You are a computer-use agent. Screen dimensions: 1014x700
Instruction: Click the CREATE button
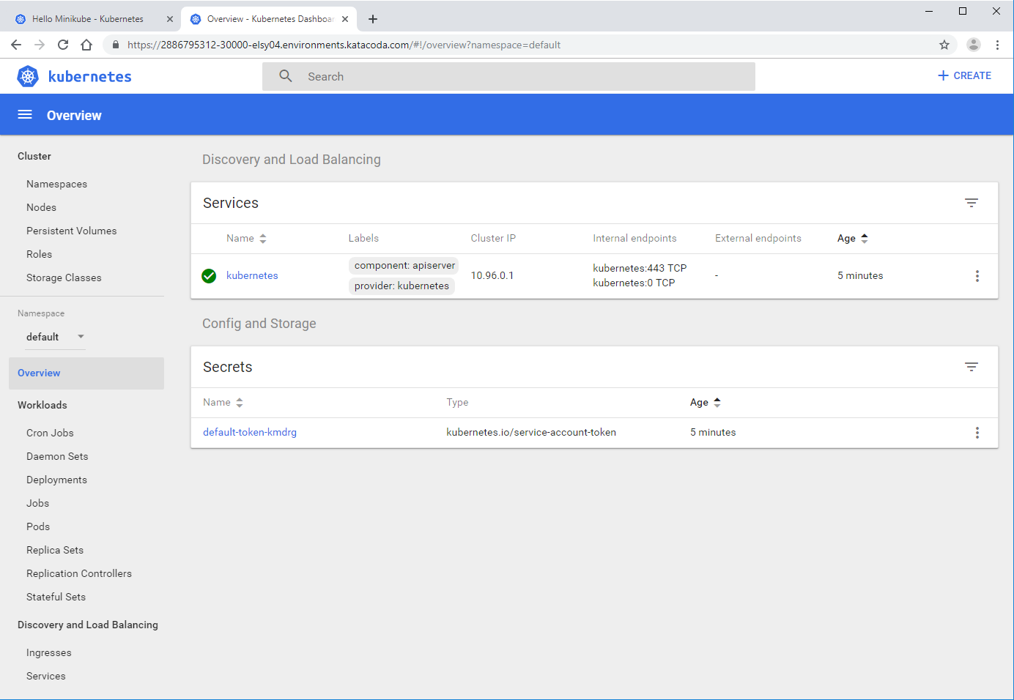[964, 75]
